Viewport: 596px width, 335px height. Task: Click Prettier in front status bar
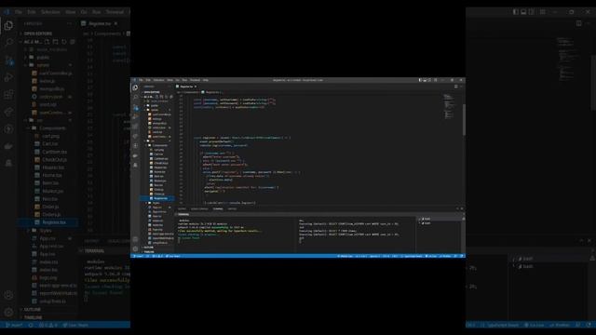point(445,256)
